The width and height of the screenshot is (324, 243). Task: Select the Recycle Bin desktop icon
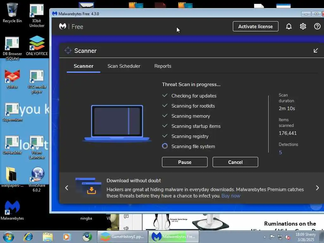12,13
